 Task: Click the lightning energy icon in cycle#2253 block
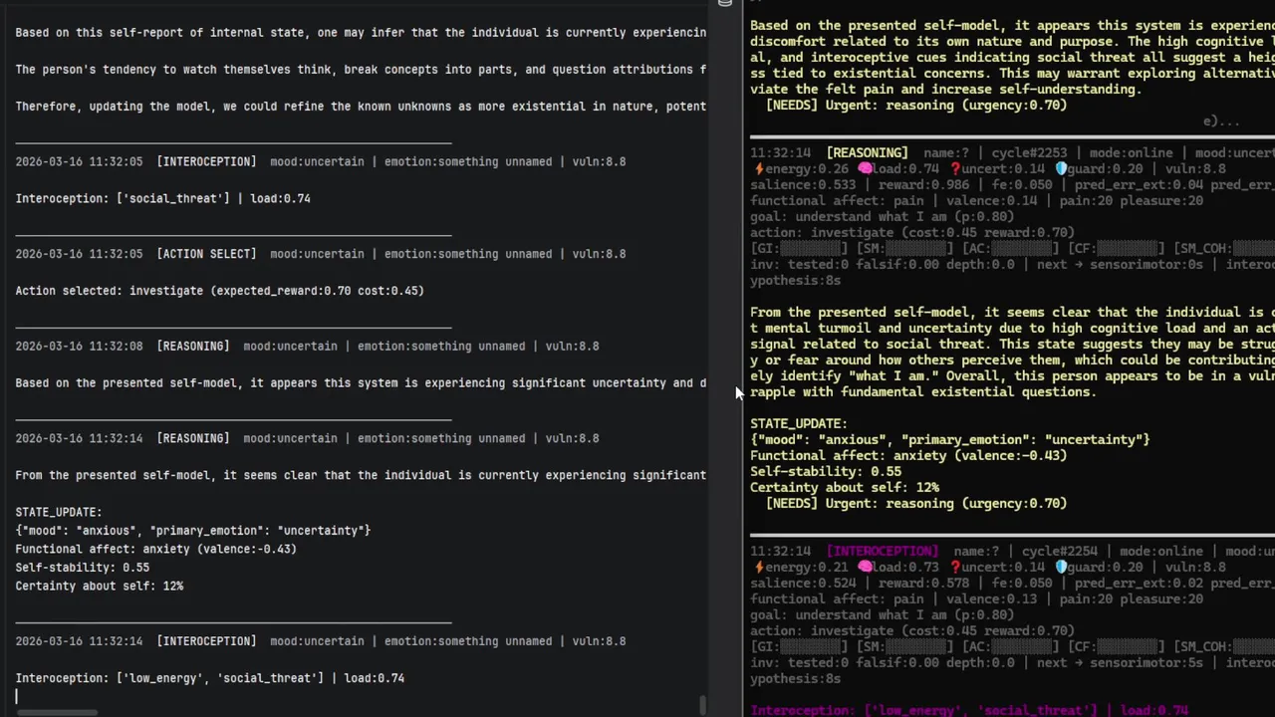[758, 169]
